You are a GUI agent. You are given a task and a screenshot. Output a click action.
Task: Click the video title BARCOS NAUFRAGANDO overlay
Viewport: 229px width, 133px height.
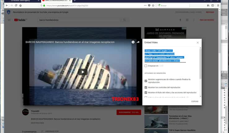(70, 42)
